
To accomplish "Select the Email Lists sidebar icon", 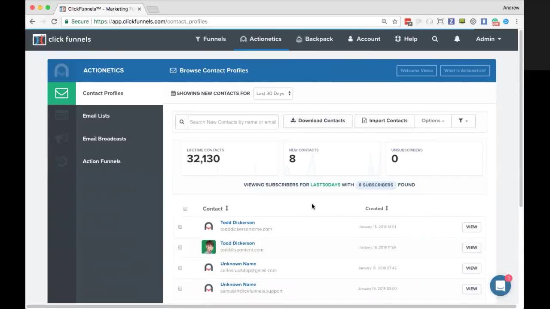I will click(61, 115).
